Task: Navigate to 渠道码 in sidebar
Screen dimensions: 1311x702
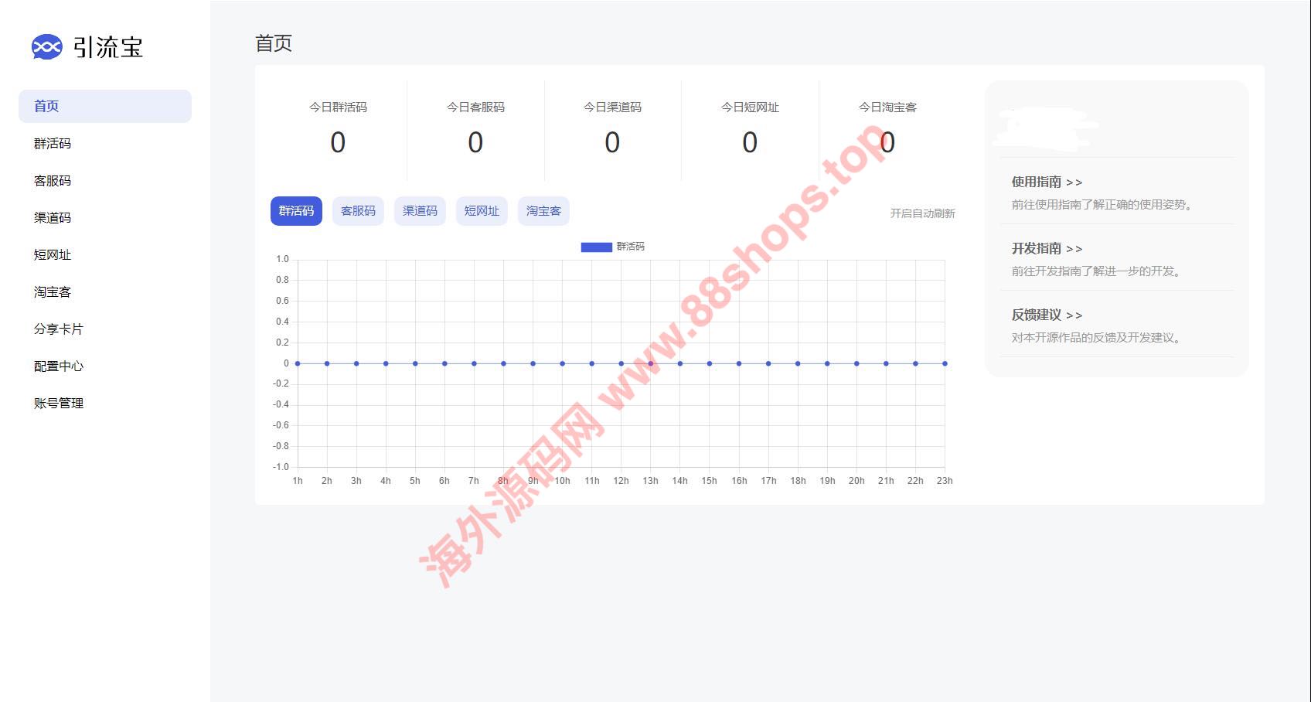Action: [53, 218]
